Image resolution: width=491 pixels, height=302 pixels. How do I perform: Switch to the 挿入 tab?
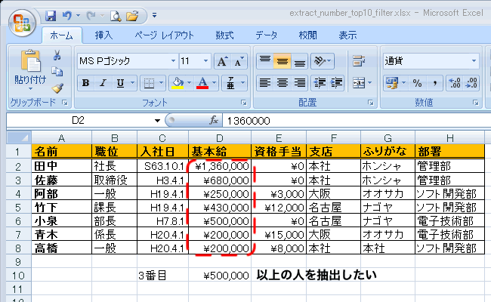pos(103,35)
